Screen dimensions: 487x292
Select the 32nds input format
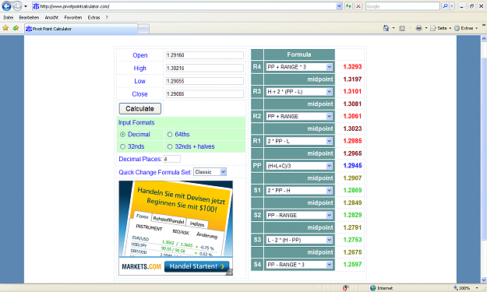pyautogui.click(x=122, y=146)
